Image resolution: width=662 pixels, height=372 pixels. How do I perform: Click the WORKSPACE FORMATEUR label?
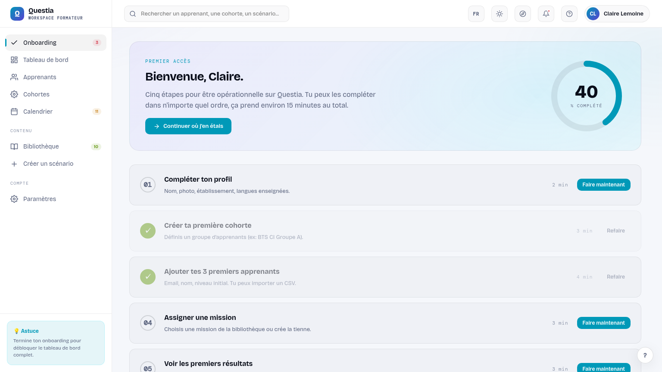tap(56, 18)
